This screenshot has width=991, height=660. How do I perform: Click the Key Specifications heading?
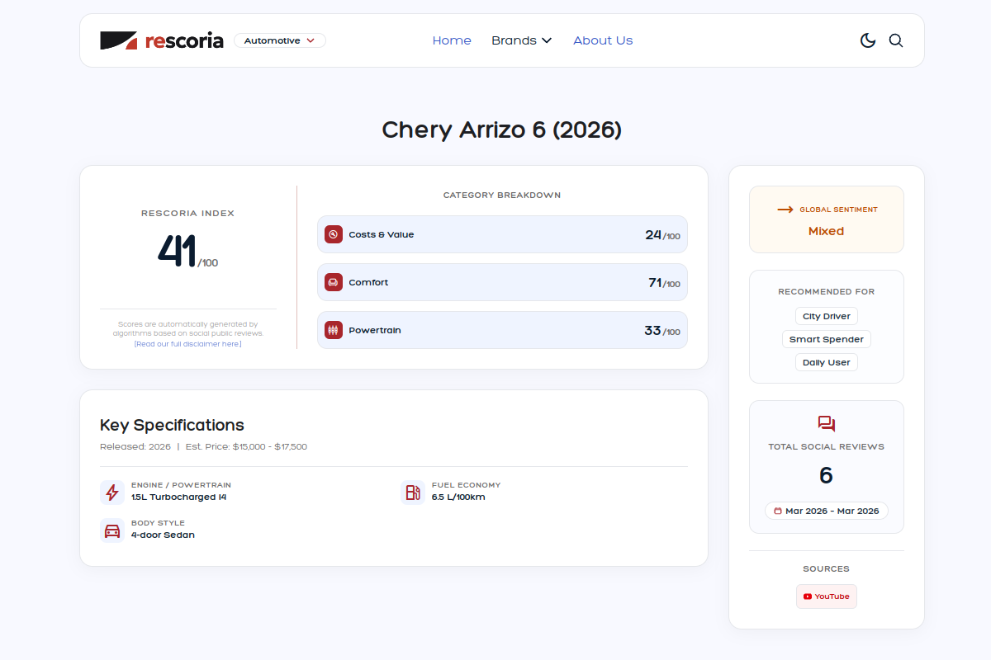pyautogui.click(x=172, y=426)
